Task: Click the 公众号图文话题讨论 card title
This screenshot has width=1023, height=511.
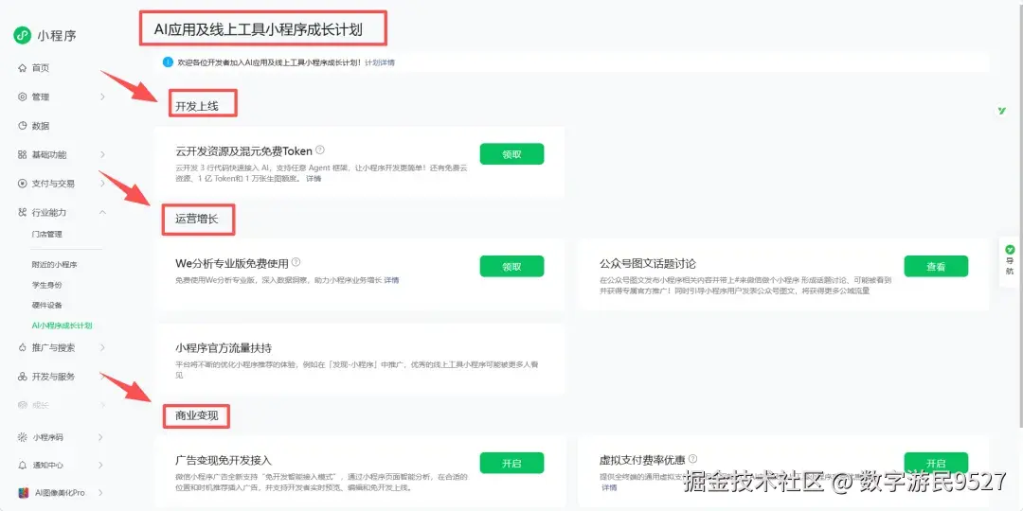Action: [x=648, y=264]
